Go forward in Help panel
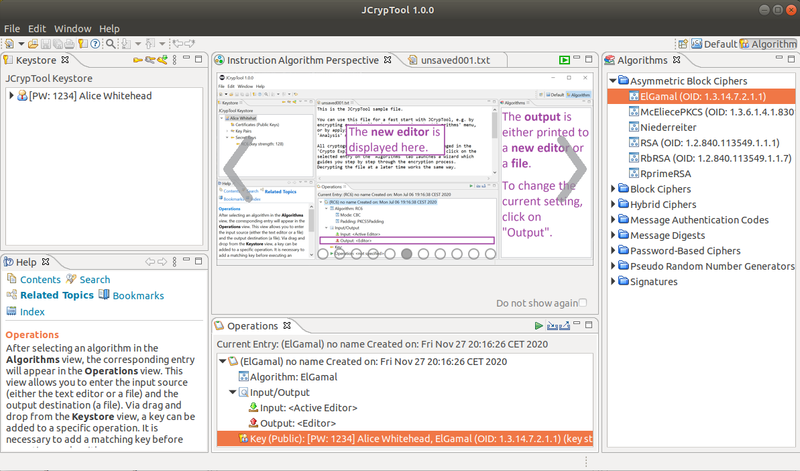Image resolution: width=800 pixels, height=471 pixels. pos(162,262)
